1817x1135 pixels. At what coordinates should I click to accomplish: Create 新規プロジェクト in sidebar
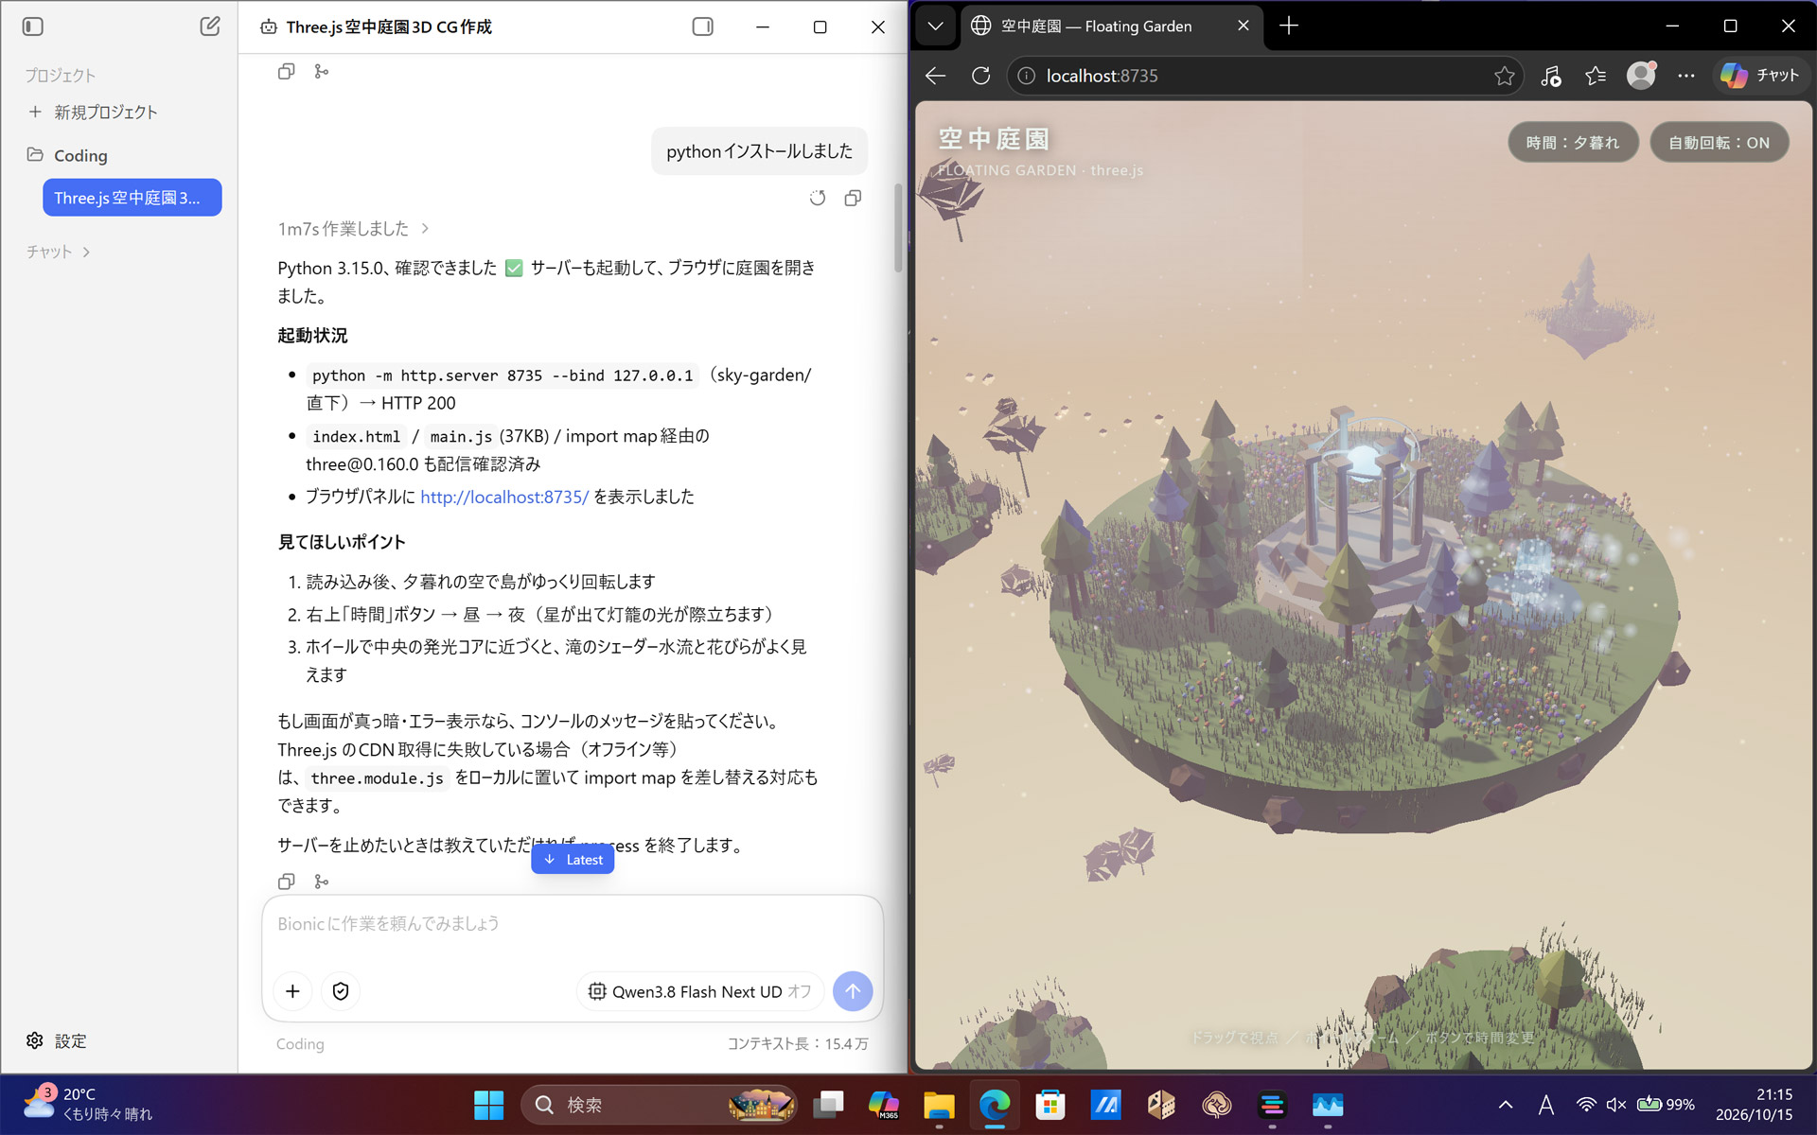[x=93, y=112]
